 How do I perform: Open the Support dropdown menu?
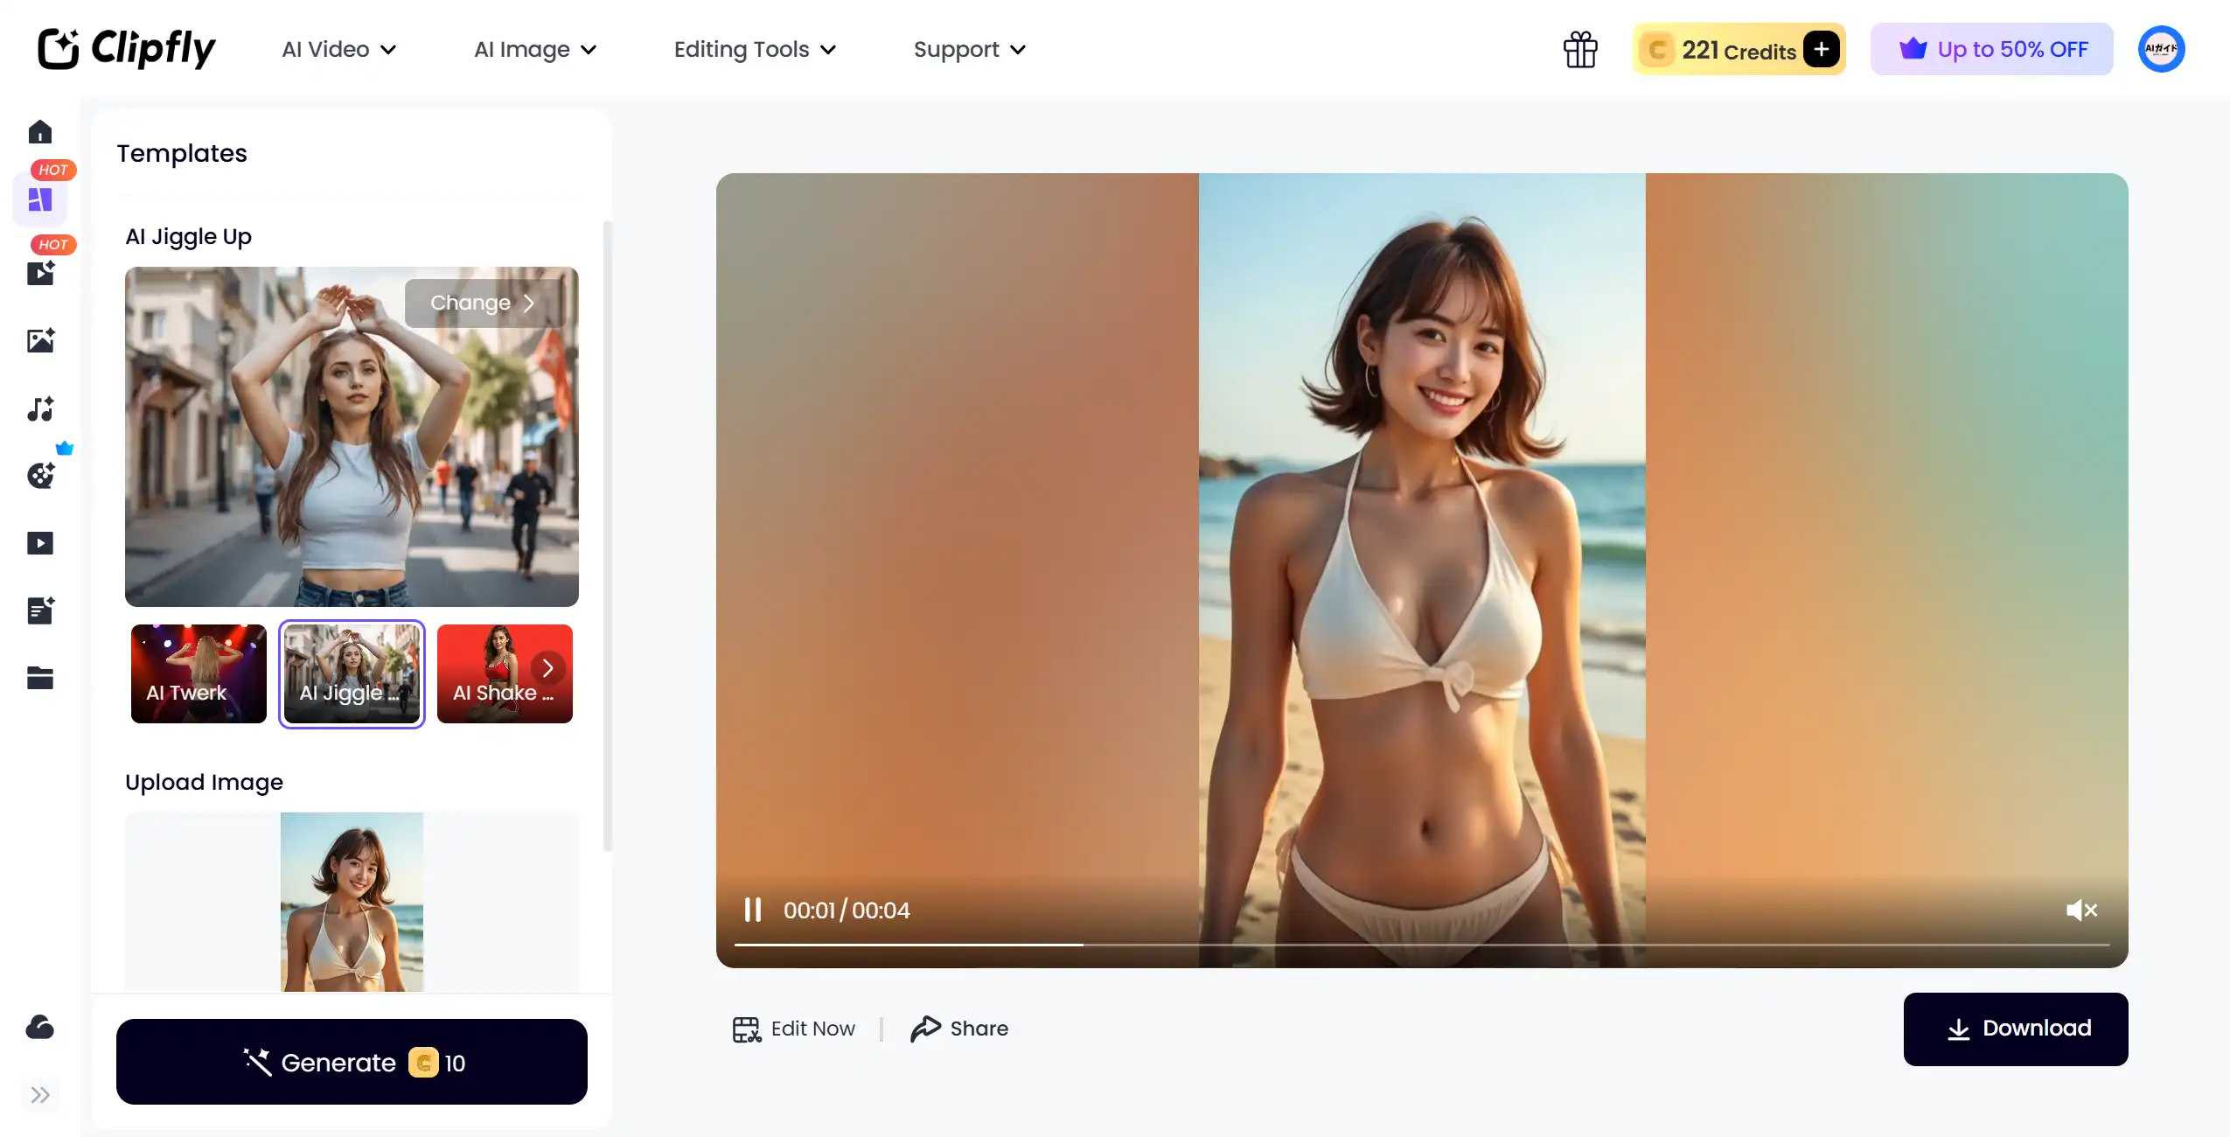click(967, 50)
